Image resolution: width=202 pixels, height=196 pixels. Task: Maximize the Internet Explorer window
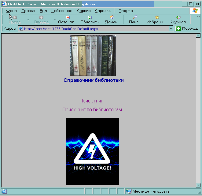191,4
